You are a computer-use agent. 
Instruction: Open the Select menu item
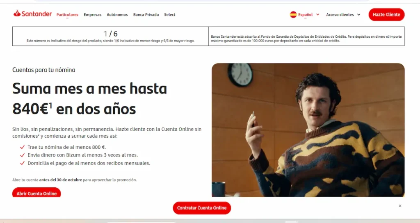(x=169, y=15)
